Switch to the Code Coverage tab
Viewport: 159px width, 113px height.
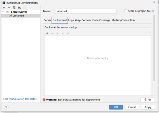[x=101, y=20]
